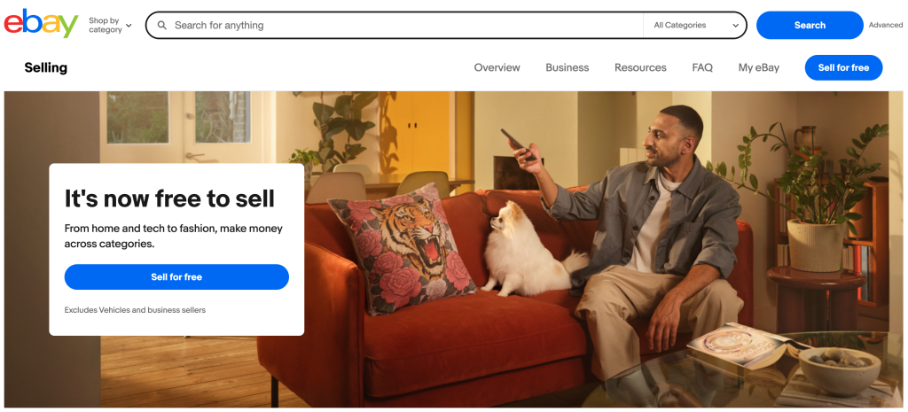Select the Resources navigation item

[x=640, y=67]
